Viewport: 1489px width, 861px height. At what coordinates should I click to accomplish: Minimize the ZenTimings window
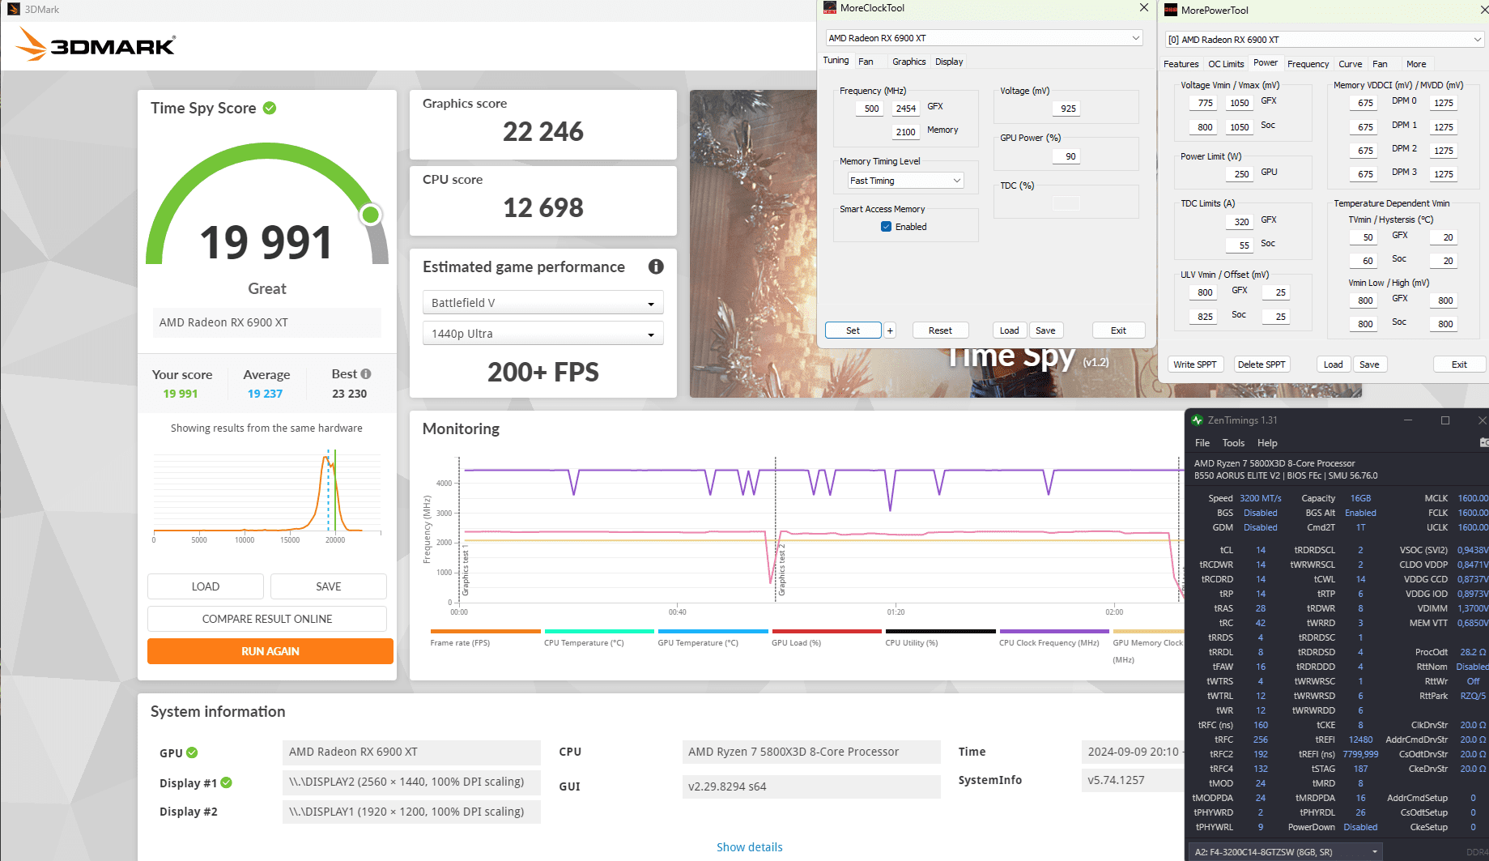(x=1408, y=420)
